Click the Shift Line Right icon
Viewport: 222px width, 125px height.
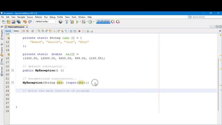click(75, 31)
